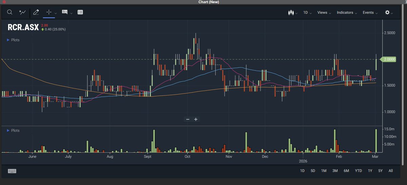The width and height of the screenshot is (407, 185).
Task: Open the data table list icon
Action: point(80,12)
